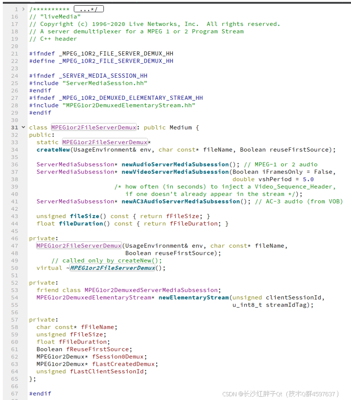Expand the folded comment arrow on line 1
The height and width of the screenshot is (400, 351).
pyautogui.click(x=23, y=9)
